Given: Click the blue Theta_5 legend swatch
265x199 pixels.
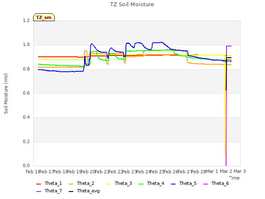Looking at the screenshot, I should [x=173, y=184].
